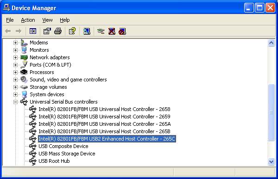This screenshot has height=179, width=278.
Task: Click the Storage volumes drive icon
Action: (x=24, y=87)
